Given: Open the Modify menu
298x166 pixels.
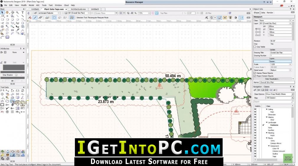Looking at the screenshot, I should tap(24, 5).
